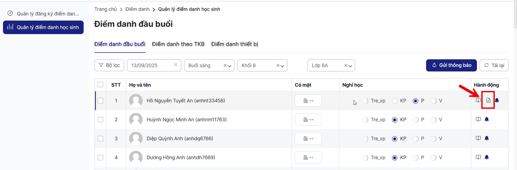Select the select-all checkbox in table header
Image resolution: width=517 pixels, height=170 pixels.
[x=100, y=85]
